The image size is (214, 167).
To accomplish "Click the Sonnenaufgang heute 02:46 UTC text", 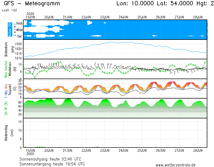I will point(52,159).
